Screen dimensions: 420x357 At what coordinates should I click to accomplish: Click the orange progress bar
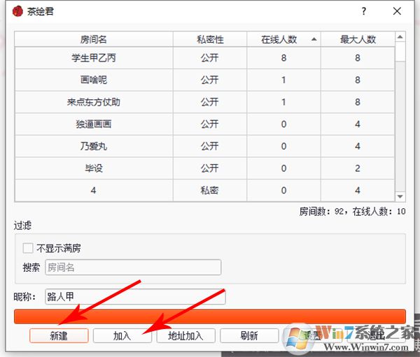(210, 316)
